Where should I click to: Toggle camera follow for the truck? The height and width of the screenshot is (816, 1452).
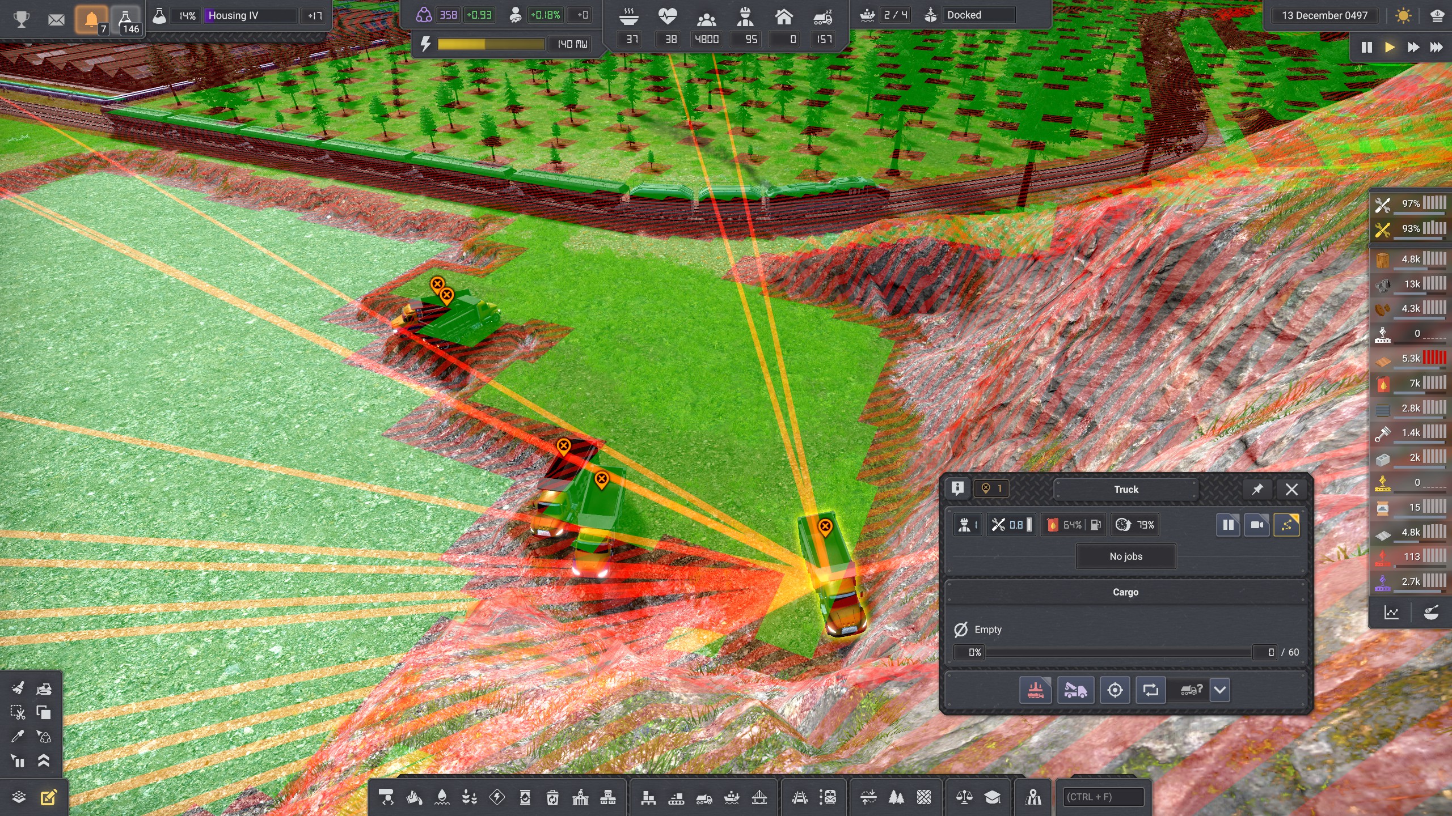tap(1257, 525)
